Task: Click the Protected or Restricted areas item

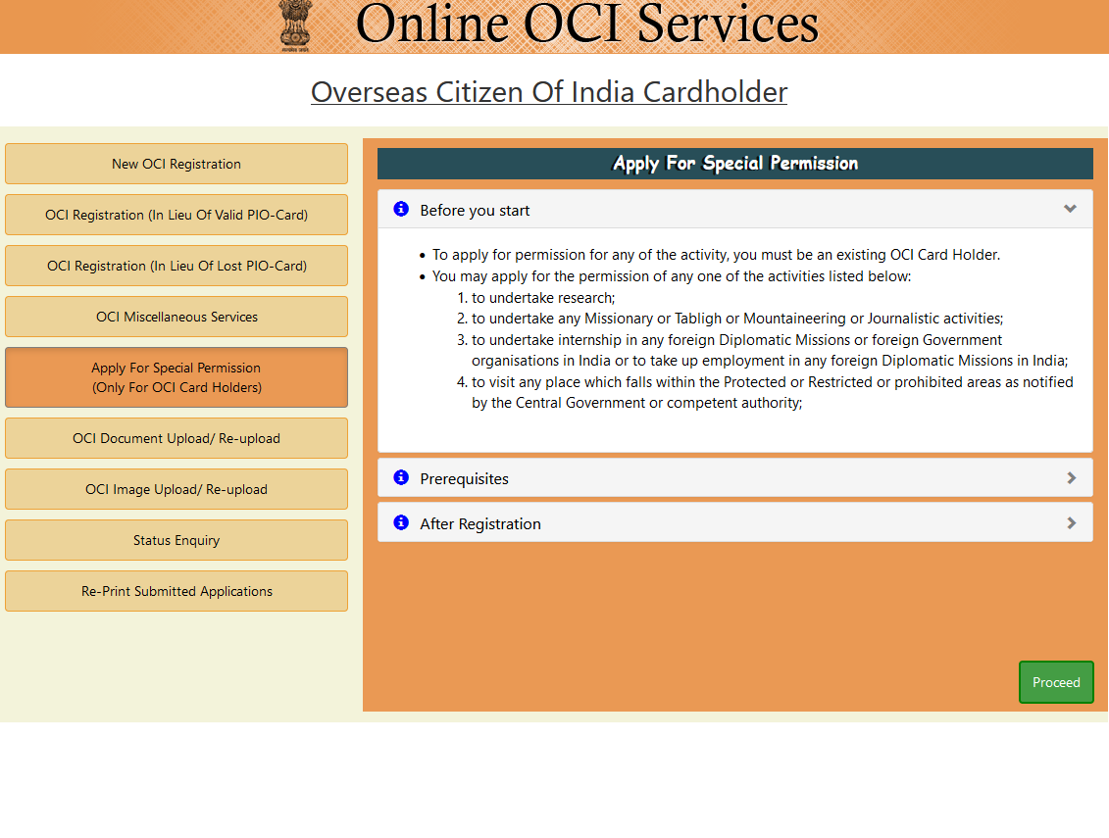Action: coord(773,392)
